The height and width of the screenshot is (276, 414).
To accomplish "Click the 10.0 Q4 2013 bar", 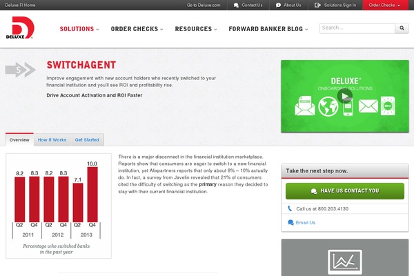I will click(92, 194).
